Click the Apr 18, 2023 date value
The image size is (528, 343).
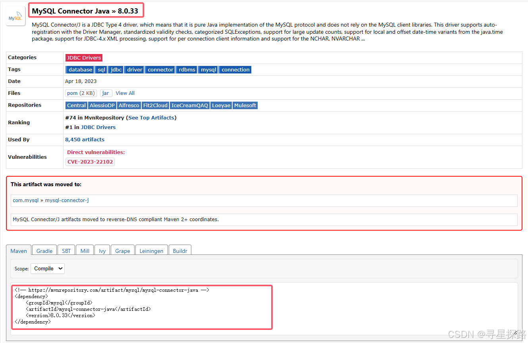(x=81, y=81)
